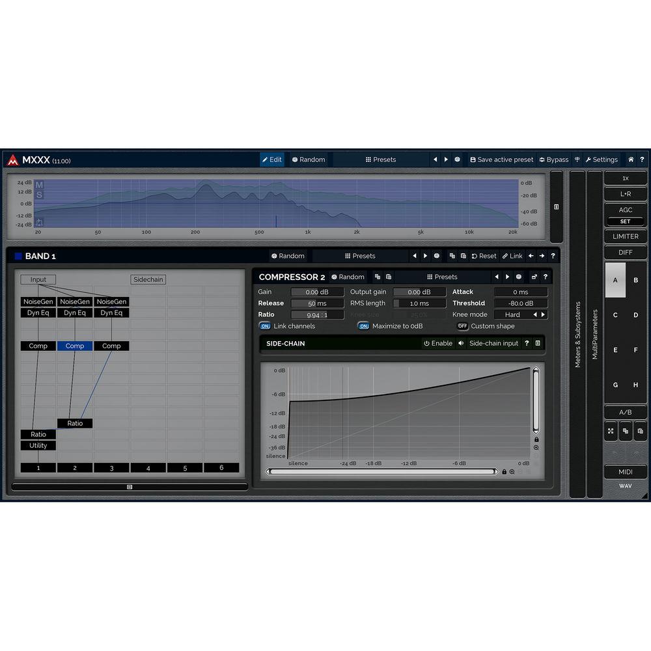This screenshot has width=651, height=651.
Task: Click the Save active preset button
Action: 501,159
